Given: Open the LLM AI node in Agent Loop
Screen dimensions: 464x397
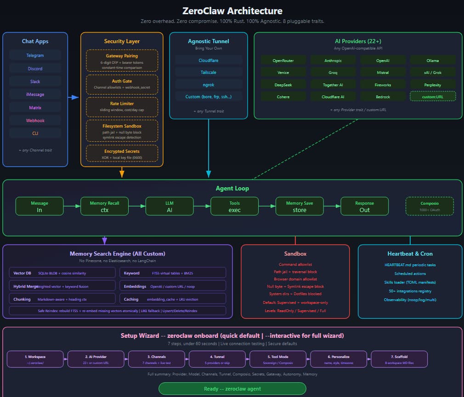Looking at the screenshot, I should pos(169,206).
